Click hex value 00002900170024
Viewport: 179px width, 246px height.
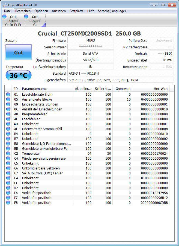pos(154,153)
